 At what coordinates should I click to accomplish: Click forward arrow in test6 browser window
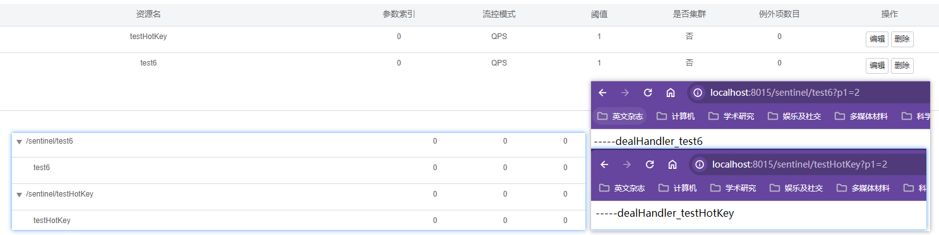625,93
